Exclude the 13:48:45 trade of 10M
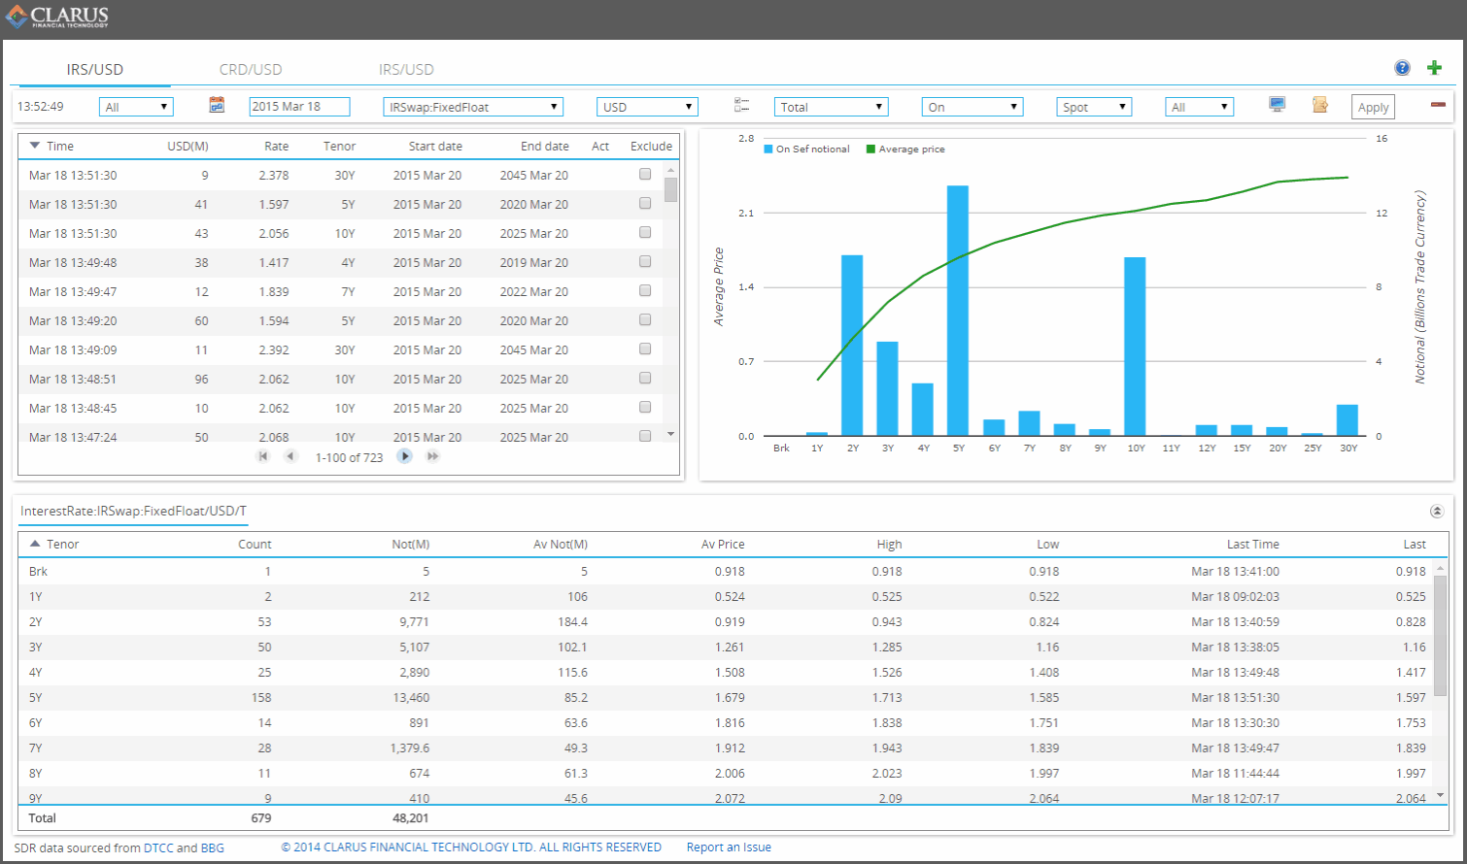 pos(645,408)
